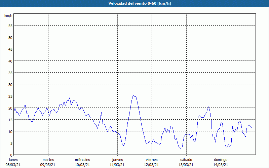269x168 pixels.
Task: Click the y-axis value 15
Action: (10, 120)
